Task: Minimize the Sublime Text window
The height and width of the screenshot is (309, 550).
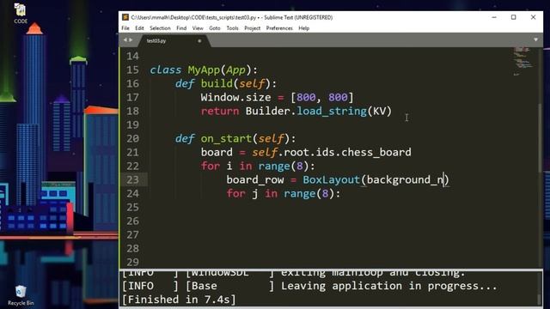Action: [494, 17]
